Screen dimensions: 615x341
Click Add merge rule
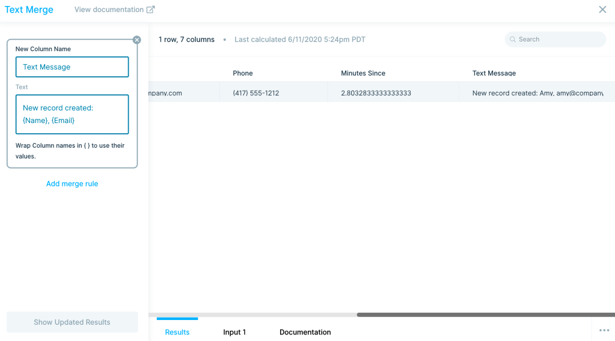72,184
